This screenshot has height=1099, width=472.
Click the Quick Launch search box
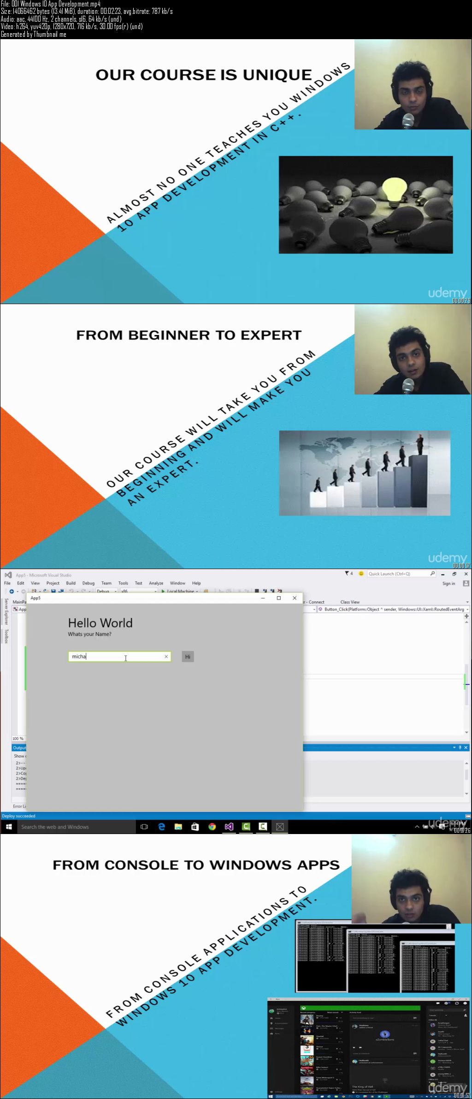(398, 574)
